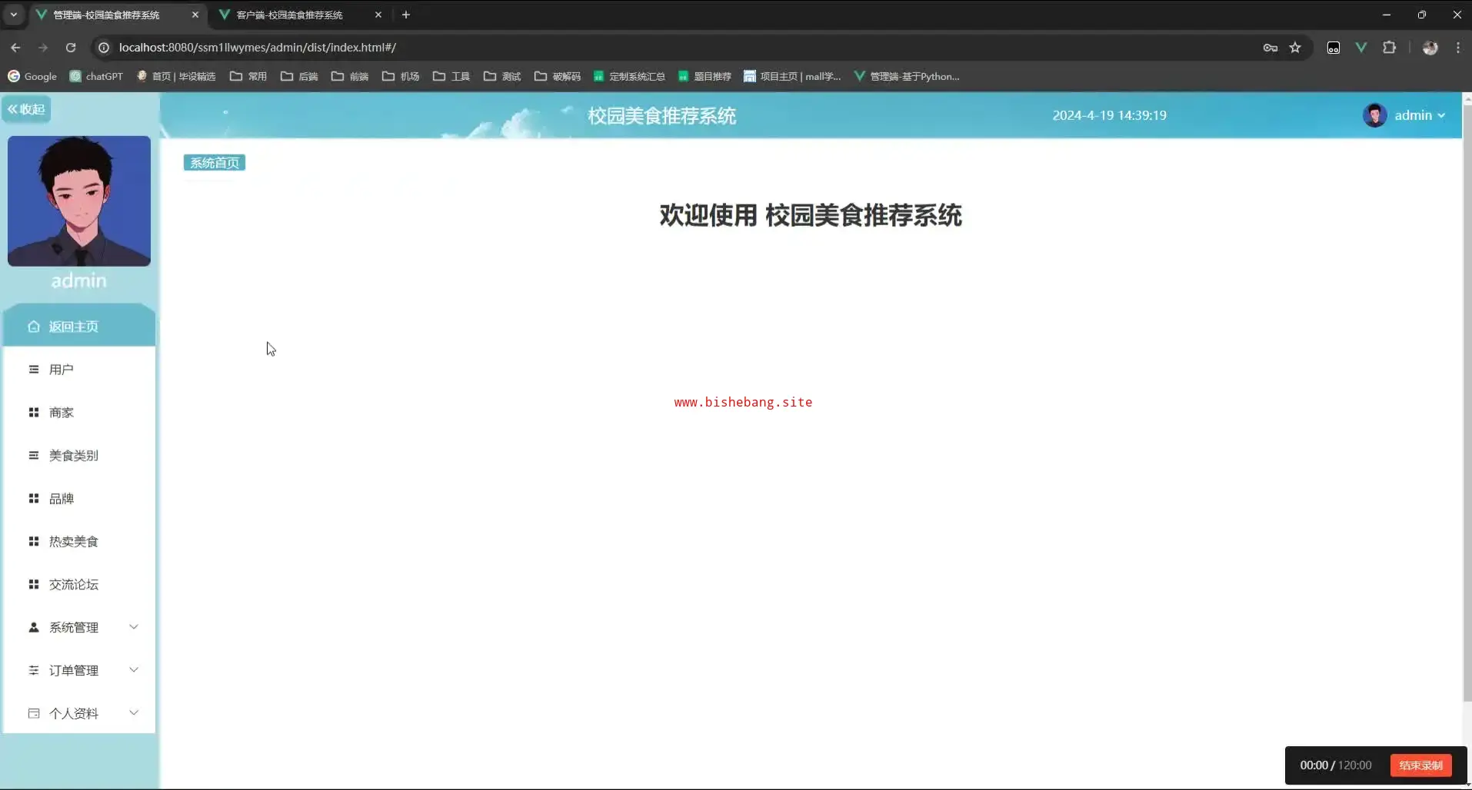Go to 返回主页 in the sidebar
Screen dimensions: 1472x790
tap(79, 327)
